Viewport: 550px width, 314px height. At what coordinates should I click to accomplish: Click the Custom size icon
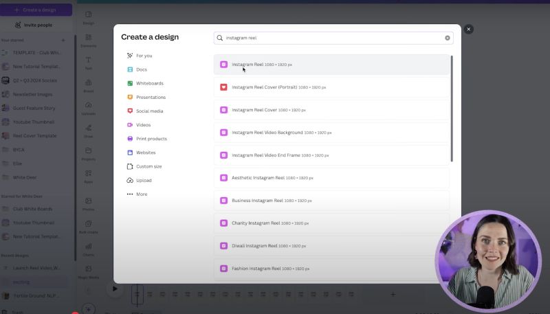(x=130, y=166)
